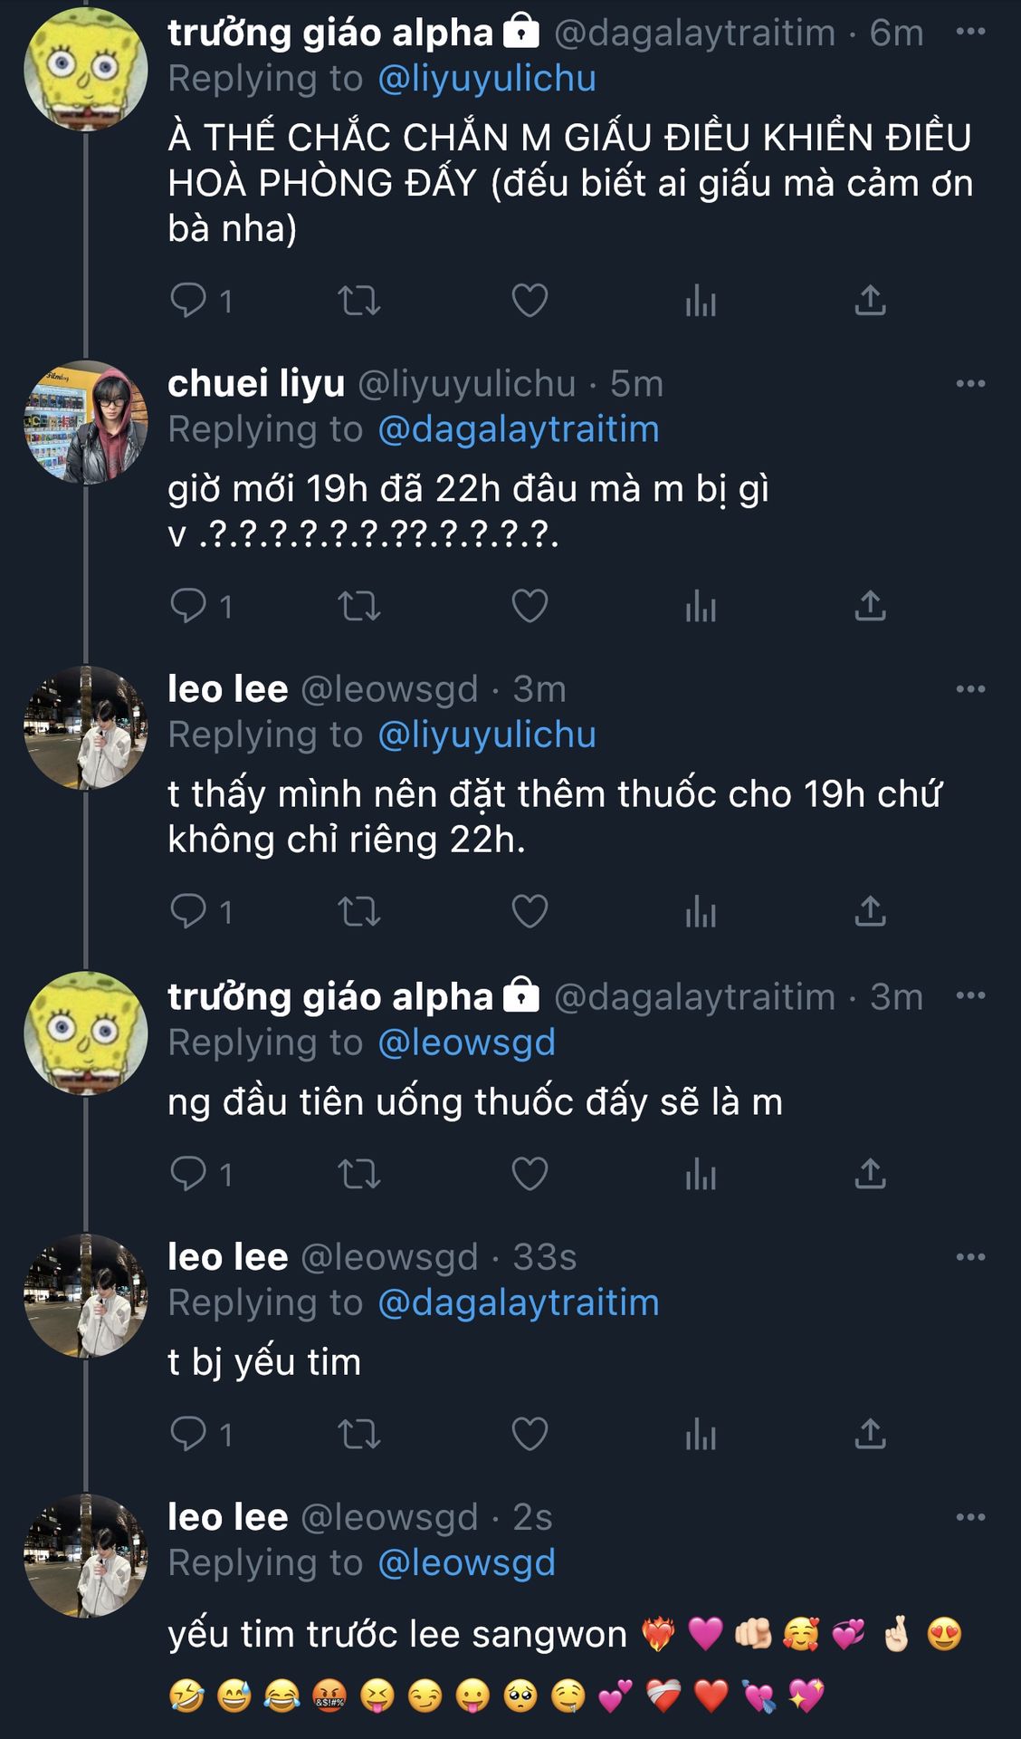Like leo lee's tweet about 19h medicine

530,911
